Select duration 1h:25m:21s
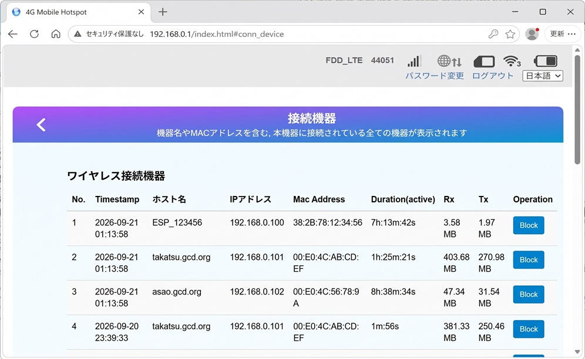The image size is (585, 359). coord(393,258)
